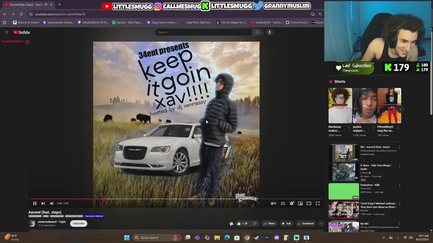The height and width of the screenshot is (243, 433).
Task: Switch to theater mode
Action: 309,204
